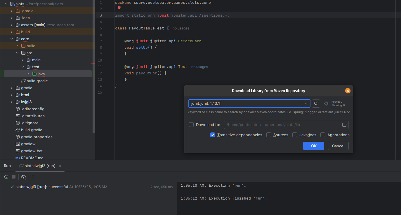The height and width of the screenshot is (215, 401).
Task: Click the red error bulb in editor
Action: pyautogui.click(x=119, y=8)
